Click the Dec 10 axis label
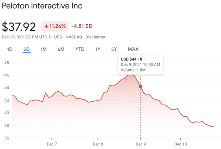This screenshot has width=221, height=149. pos(180,144)
